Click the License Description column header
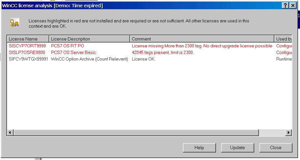 click(89, 39)
